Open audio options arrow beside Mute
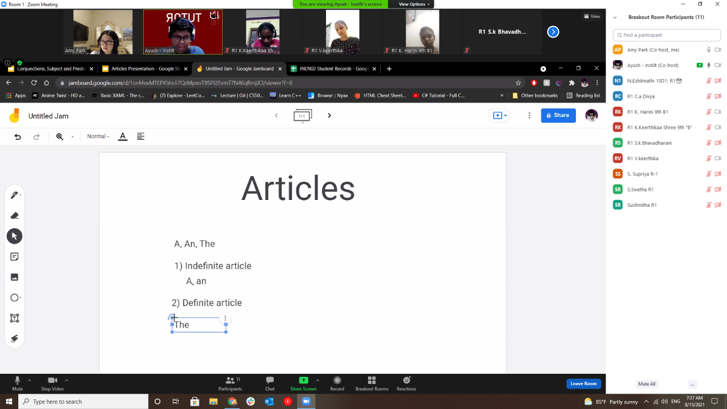The height and width of the screenshot is (409, 727). pos(30,381)
